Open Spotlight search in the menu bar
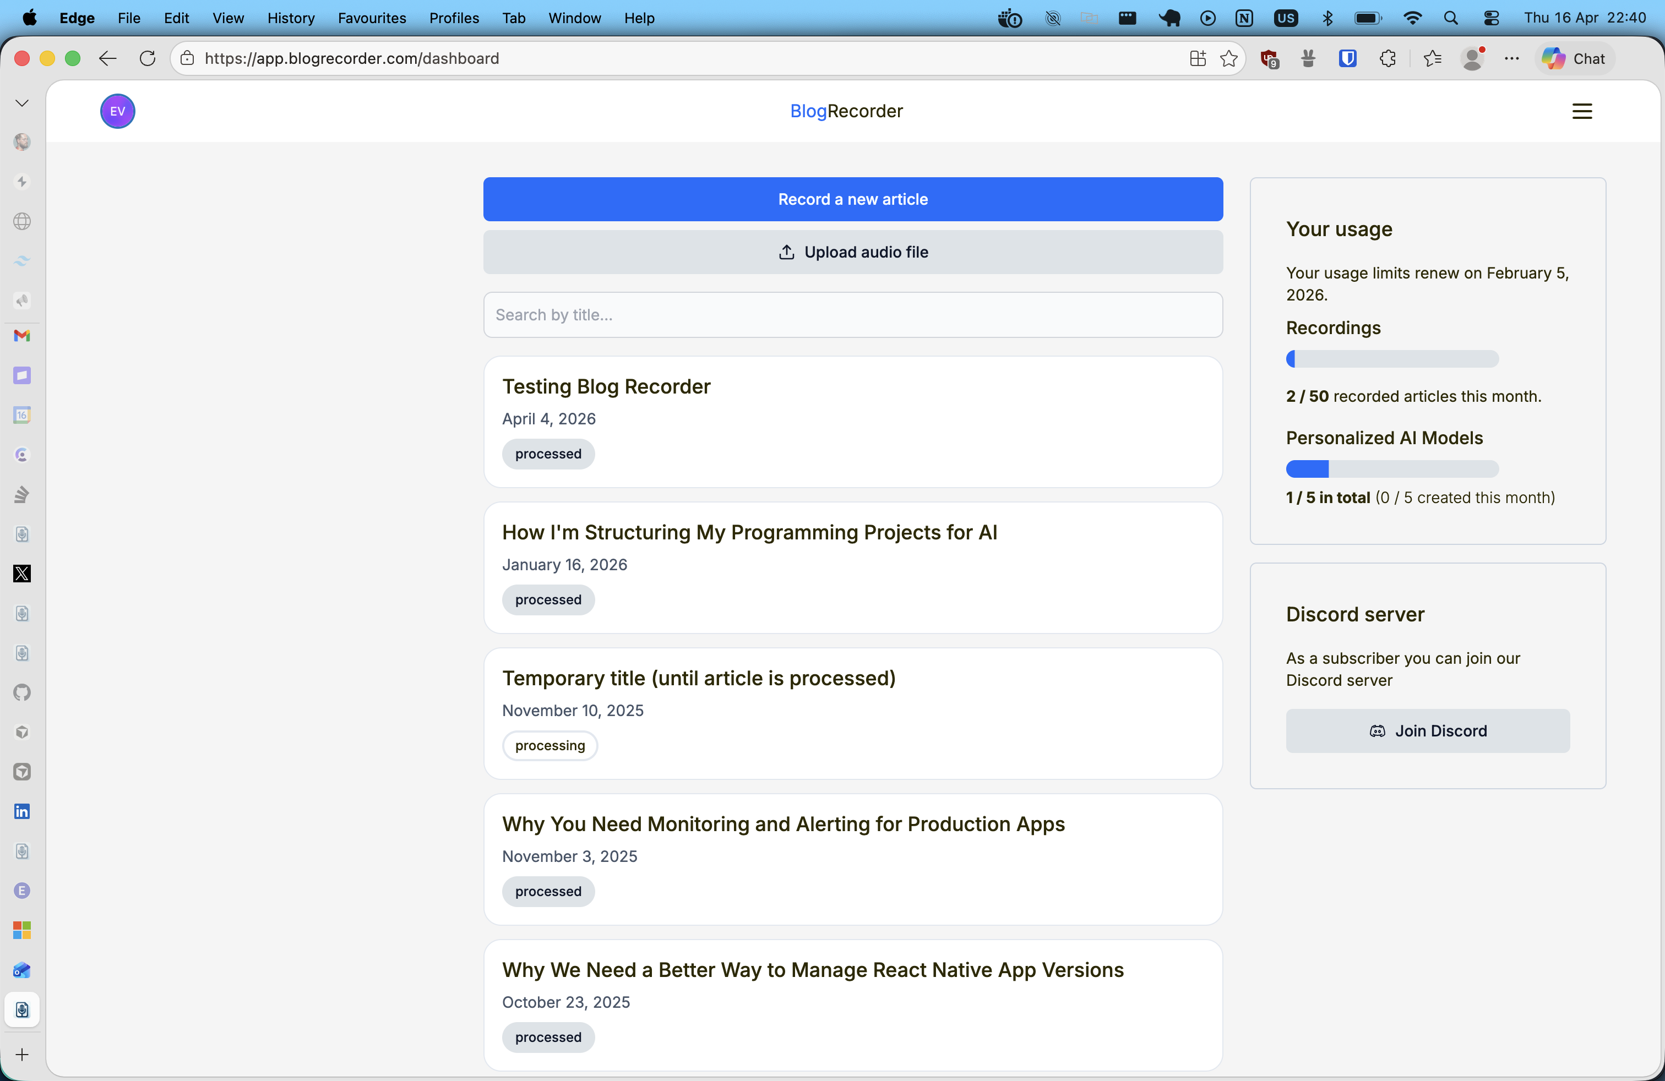 (1451, 18)
